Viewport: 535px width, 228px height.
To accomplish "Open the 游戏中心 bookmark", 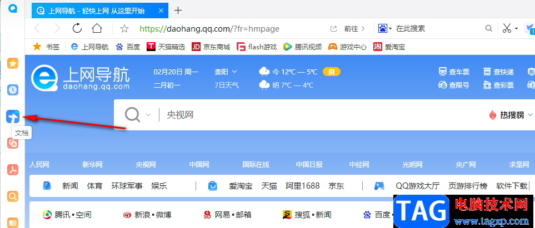I will pos(347,47).
